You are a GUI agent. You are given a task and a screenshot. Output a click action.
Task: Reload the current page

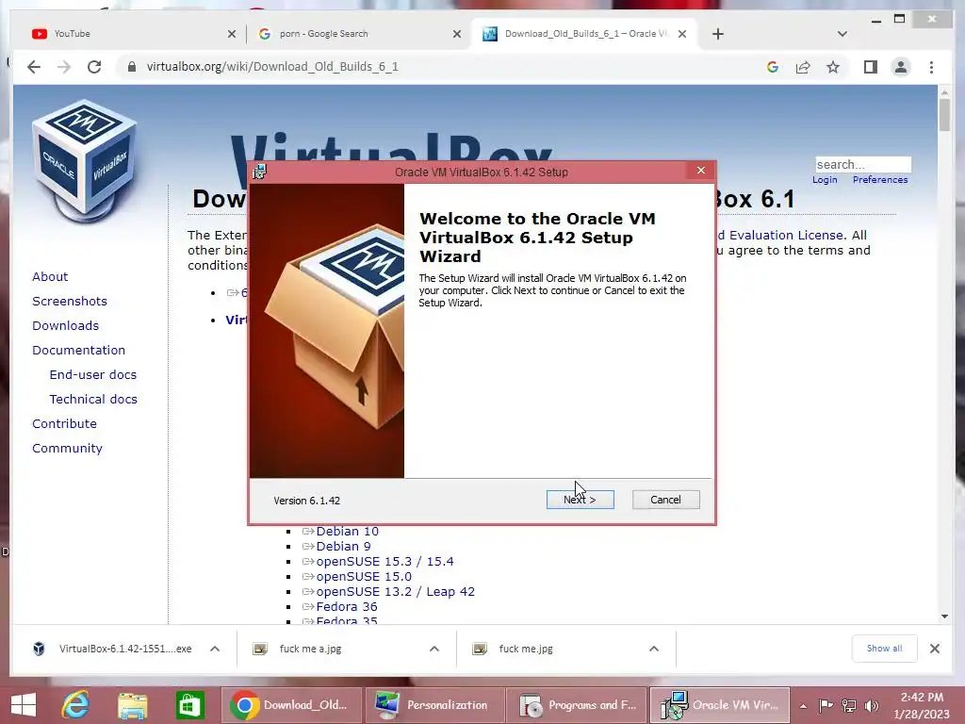pos(94,67)
